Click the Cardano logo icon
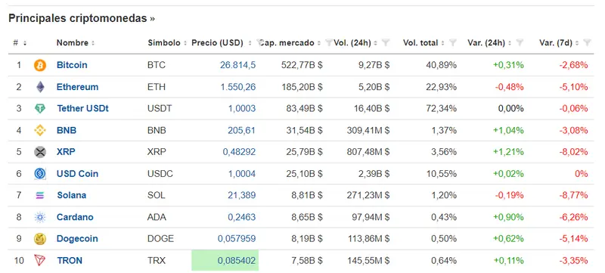Viewport: 605px width, 273px height. pyautogui.click(x=40, y=217)
